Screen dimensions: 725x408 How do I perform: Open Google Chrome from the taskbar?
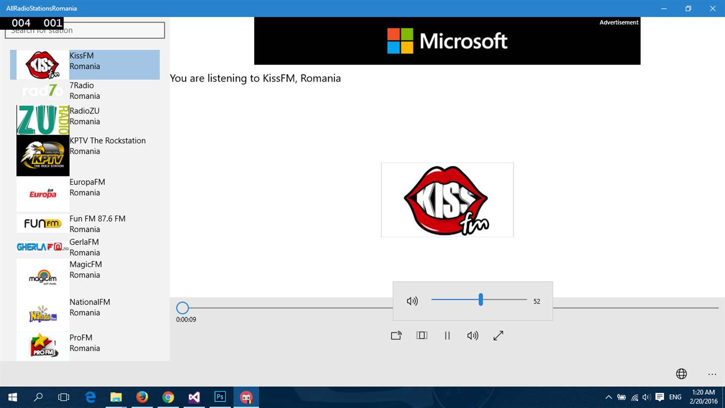[168, 397]
